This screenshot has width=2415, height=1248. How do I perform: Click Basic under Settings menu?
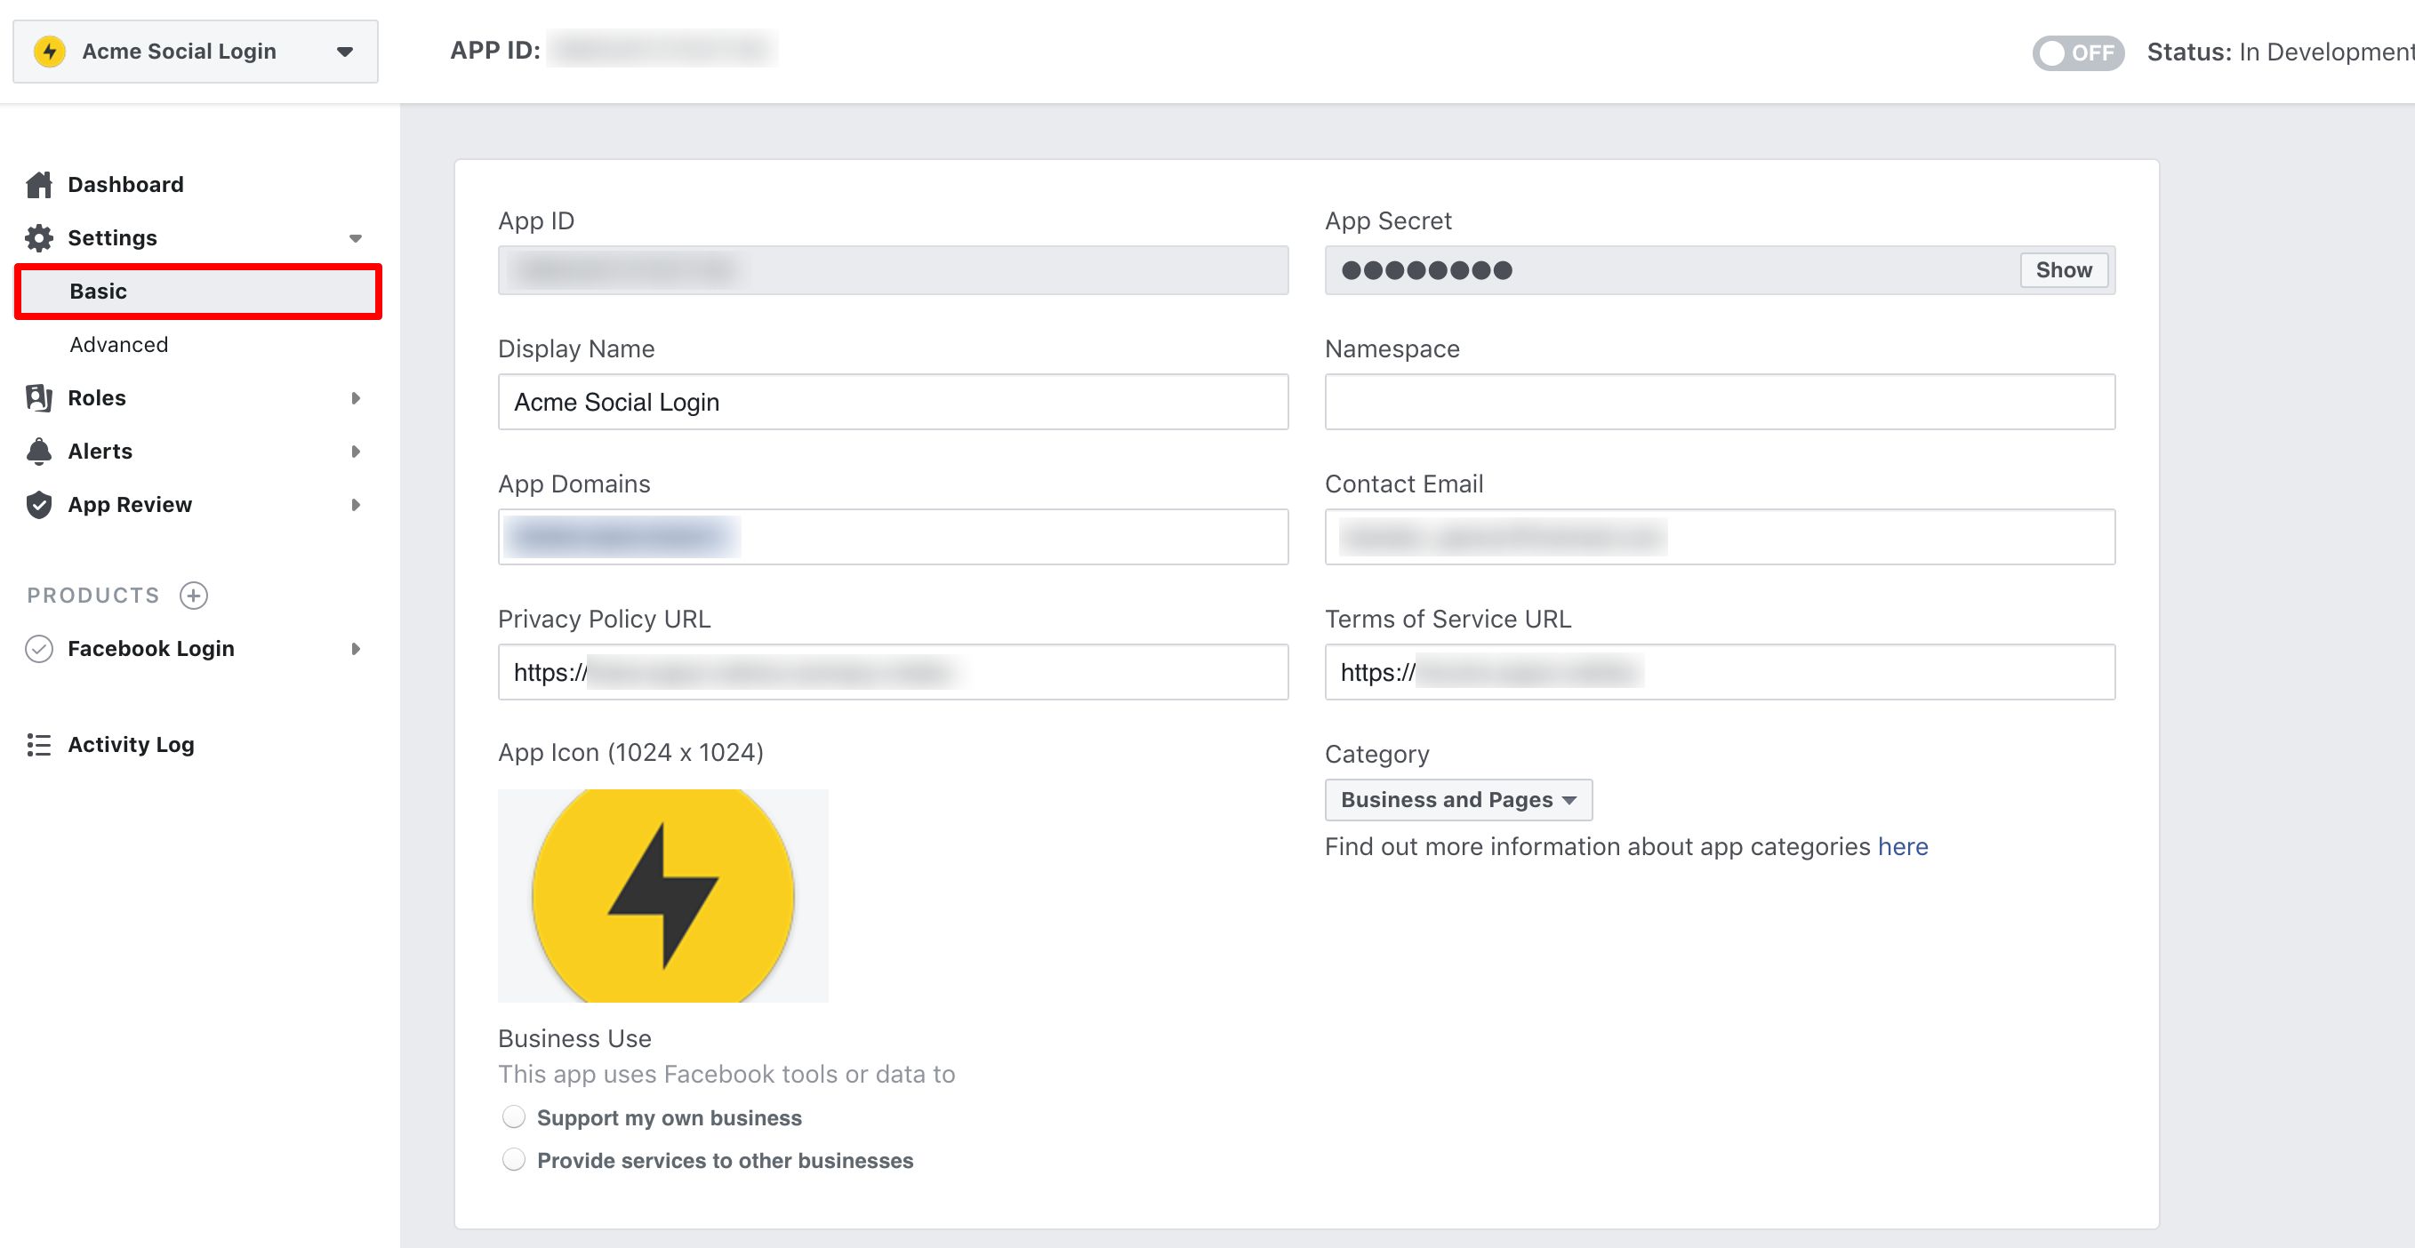tap(99, 290)
